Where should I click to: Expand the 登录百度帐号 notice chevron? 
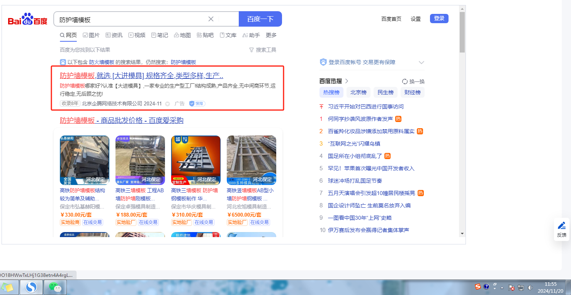tap(421, 63)
